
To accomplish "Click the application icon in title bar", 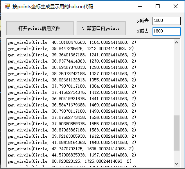I will point(7,6).
